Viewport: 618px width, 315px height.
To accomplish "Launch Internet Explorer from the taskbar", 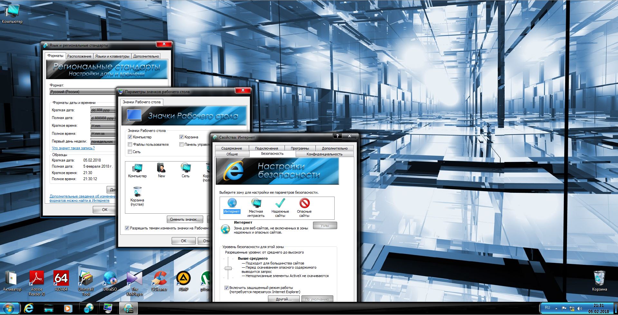I will click(29, 308).
